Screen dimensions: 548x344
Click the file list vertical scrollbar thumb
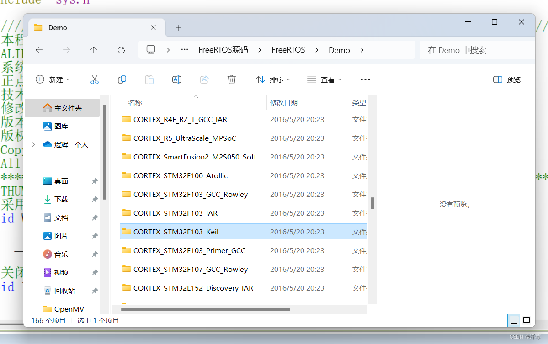[372, 203]
